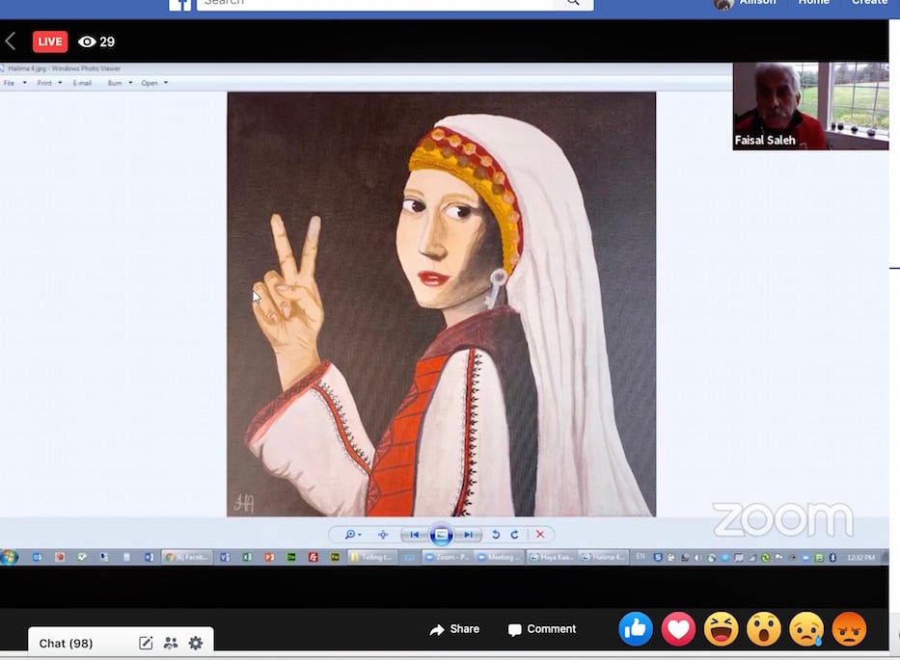Open the Home link in Facebook header
Image resolution: width=900 pixels, height=660 pixels.
click(x=813, y=3)
